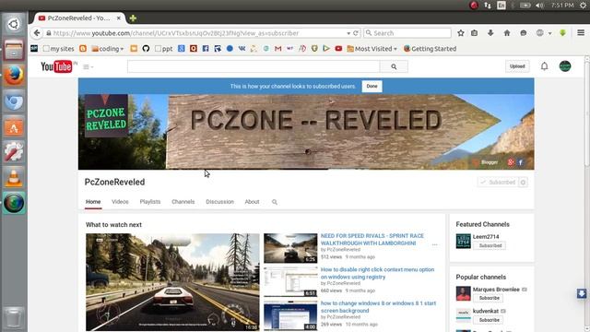Open YouTube notifications bell
Viewport: 590px width, 332px height.
(544, 66)
